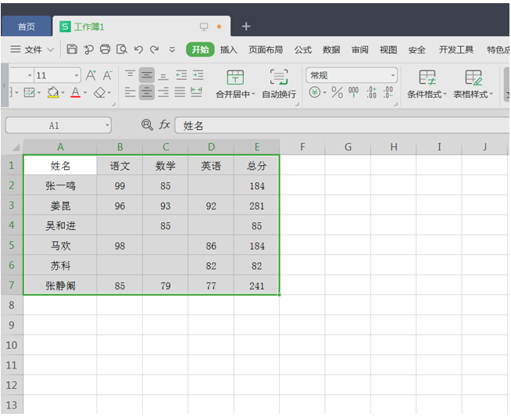Decrease font size with A- icon

[108, 75]
